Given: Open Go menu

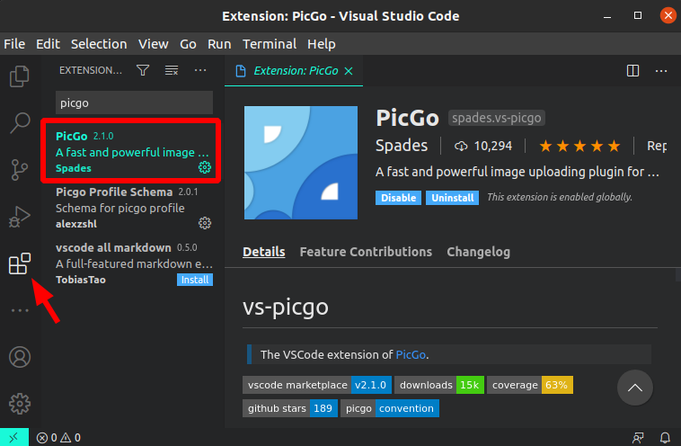Looking at the screenshot, I should coord(188,44).
